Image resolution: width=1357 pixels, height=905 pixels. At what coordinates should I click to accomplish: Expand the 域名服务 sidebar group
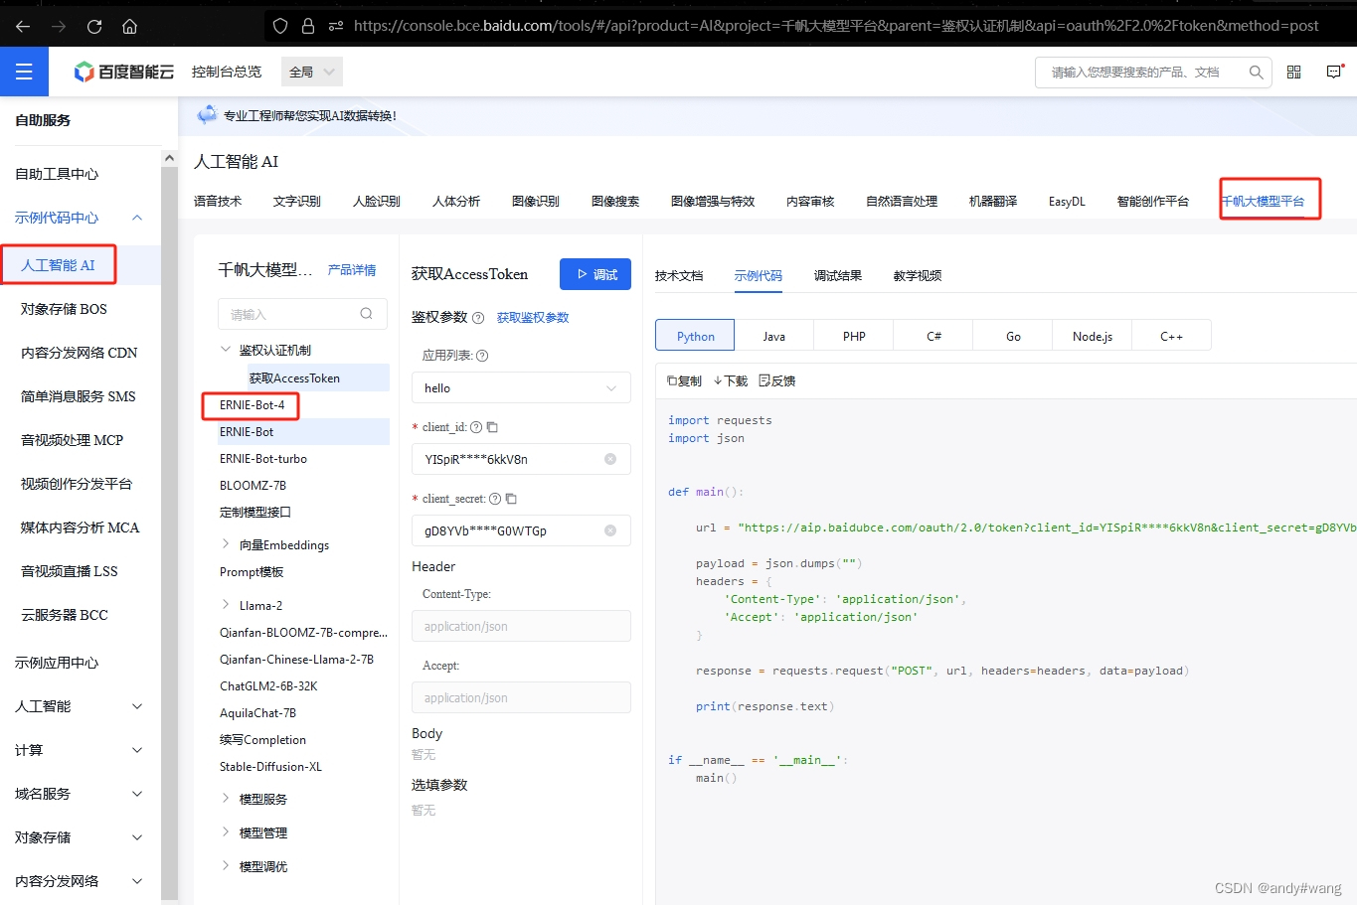point(137,794)
